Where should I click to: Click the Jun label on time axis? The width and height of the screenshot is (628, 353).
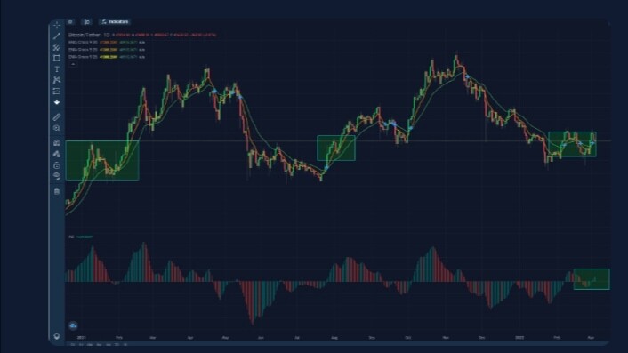pos(261,338)
